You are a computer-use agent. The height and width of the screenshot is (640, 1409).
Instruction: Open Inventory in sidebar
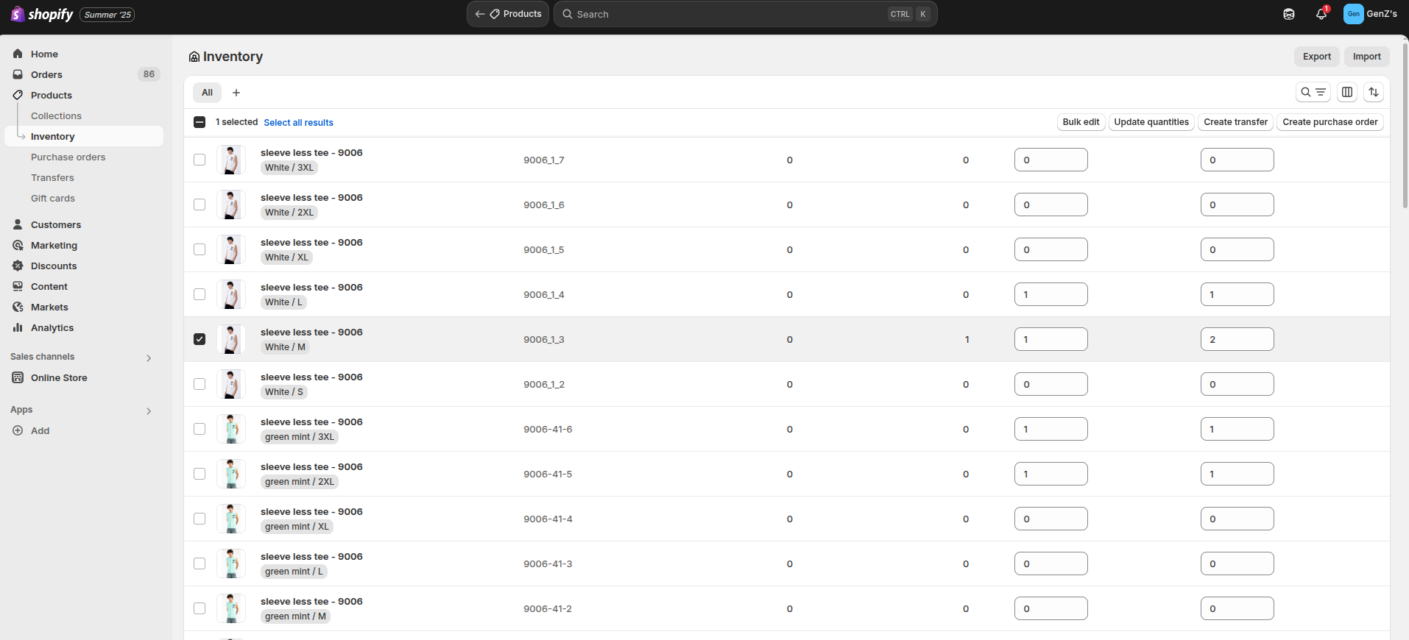coord(84,136)
